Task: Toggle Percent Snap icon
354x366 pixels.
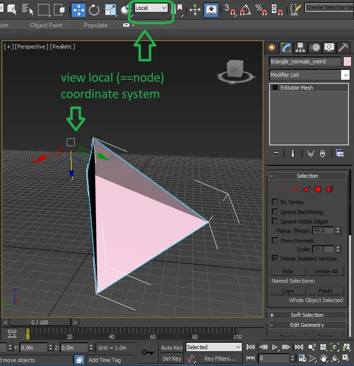Action: click(261, 10)
